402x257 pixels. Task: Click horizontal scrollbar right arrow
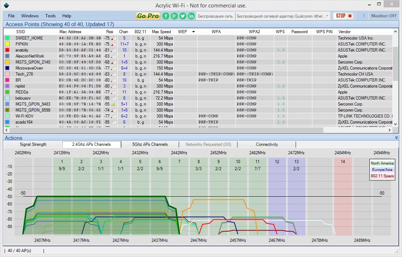[390, 130]
